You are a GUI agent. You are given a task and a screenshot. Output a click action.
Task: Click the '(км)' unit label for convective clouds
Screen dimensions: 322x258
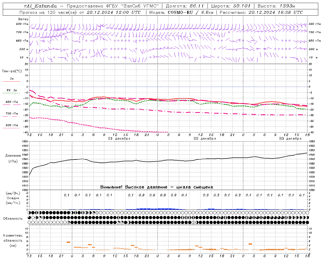pos(13,245)
